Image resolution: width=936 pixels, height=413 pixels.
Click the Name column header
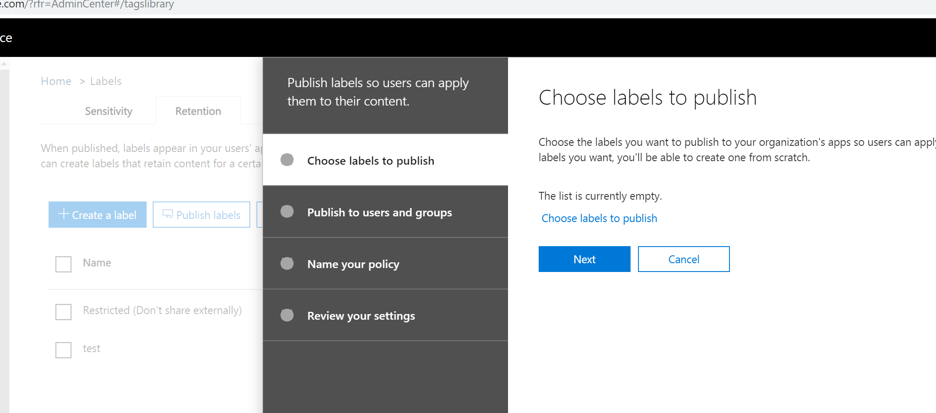pos(97,263)
